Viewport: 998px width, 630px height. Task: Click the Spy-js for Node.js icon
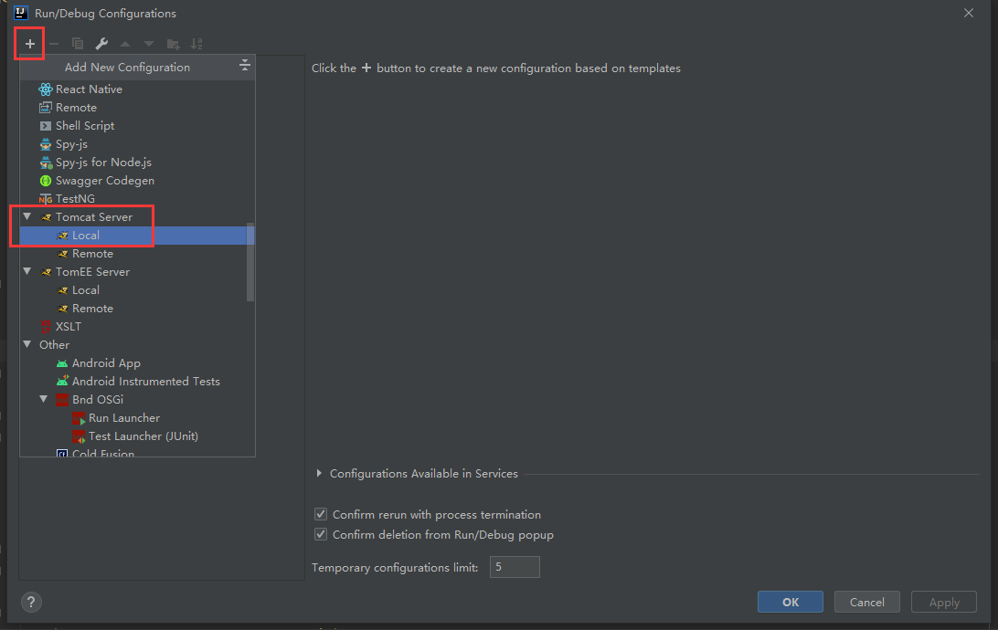click(x=46, y=163)
